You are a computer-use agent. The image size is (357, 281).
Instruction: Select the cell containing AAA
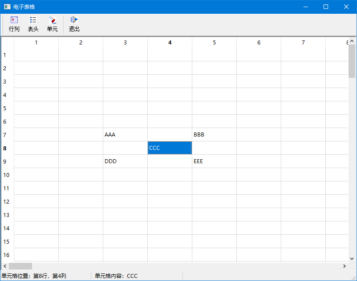point(125,135)
